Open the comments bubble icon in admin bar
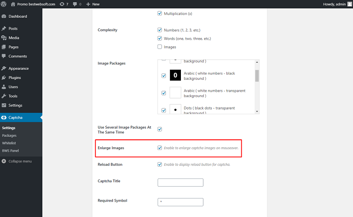Image resolution: width=353 pixels, height=217 pixels. (x=75, y=4)
